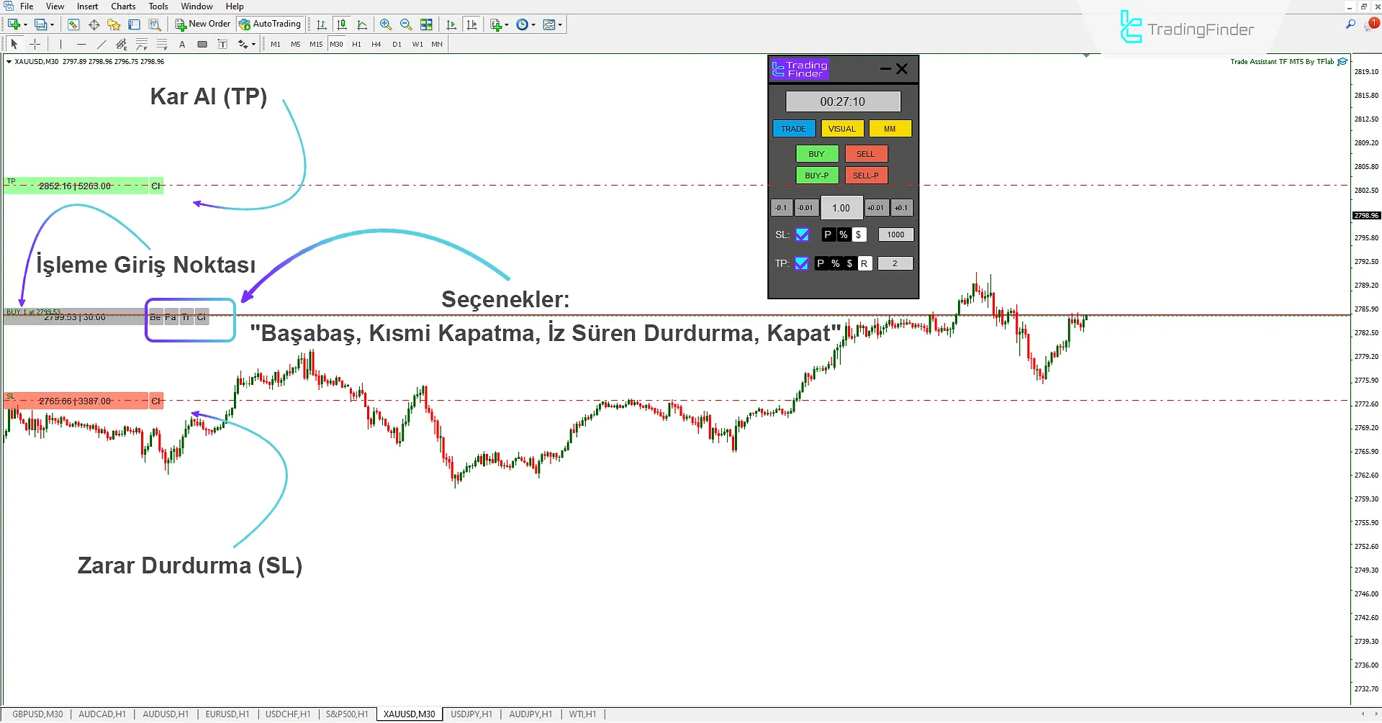Click the SELL-P button
The image size is (1382, 723).
click(x=866, y=175)
